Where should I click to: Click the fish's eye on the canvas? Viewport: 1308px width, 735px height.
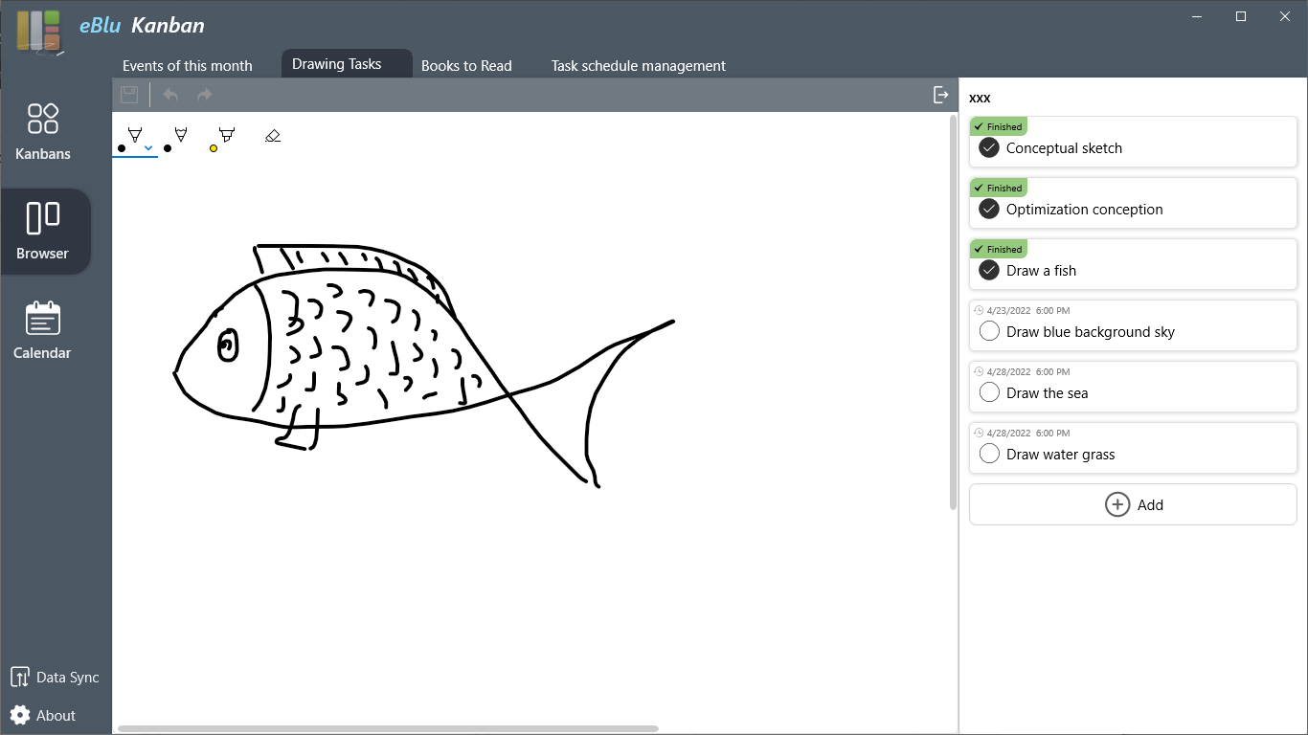tap(228, 345)
